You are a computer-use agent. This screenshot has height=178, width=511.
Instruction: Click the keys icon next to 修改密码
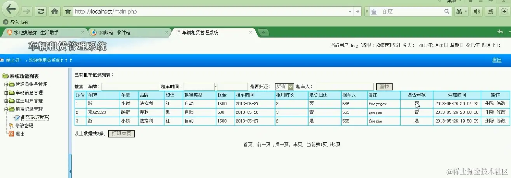[11, 126]
